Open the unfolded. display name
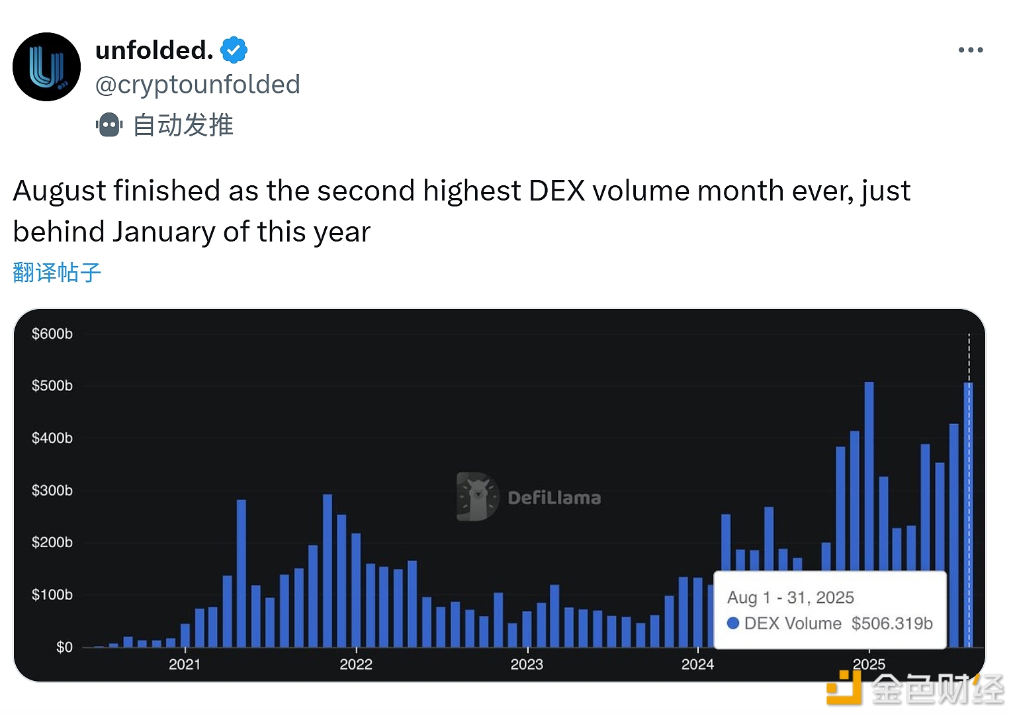1013x714 pixels. coord(154,50)
